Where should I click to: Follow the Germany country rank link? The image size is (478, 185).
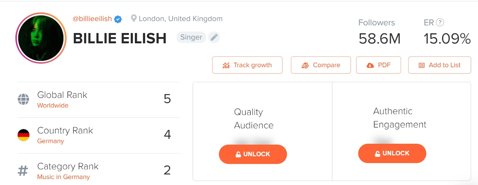(50, 141)
